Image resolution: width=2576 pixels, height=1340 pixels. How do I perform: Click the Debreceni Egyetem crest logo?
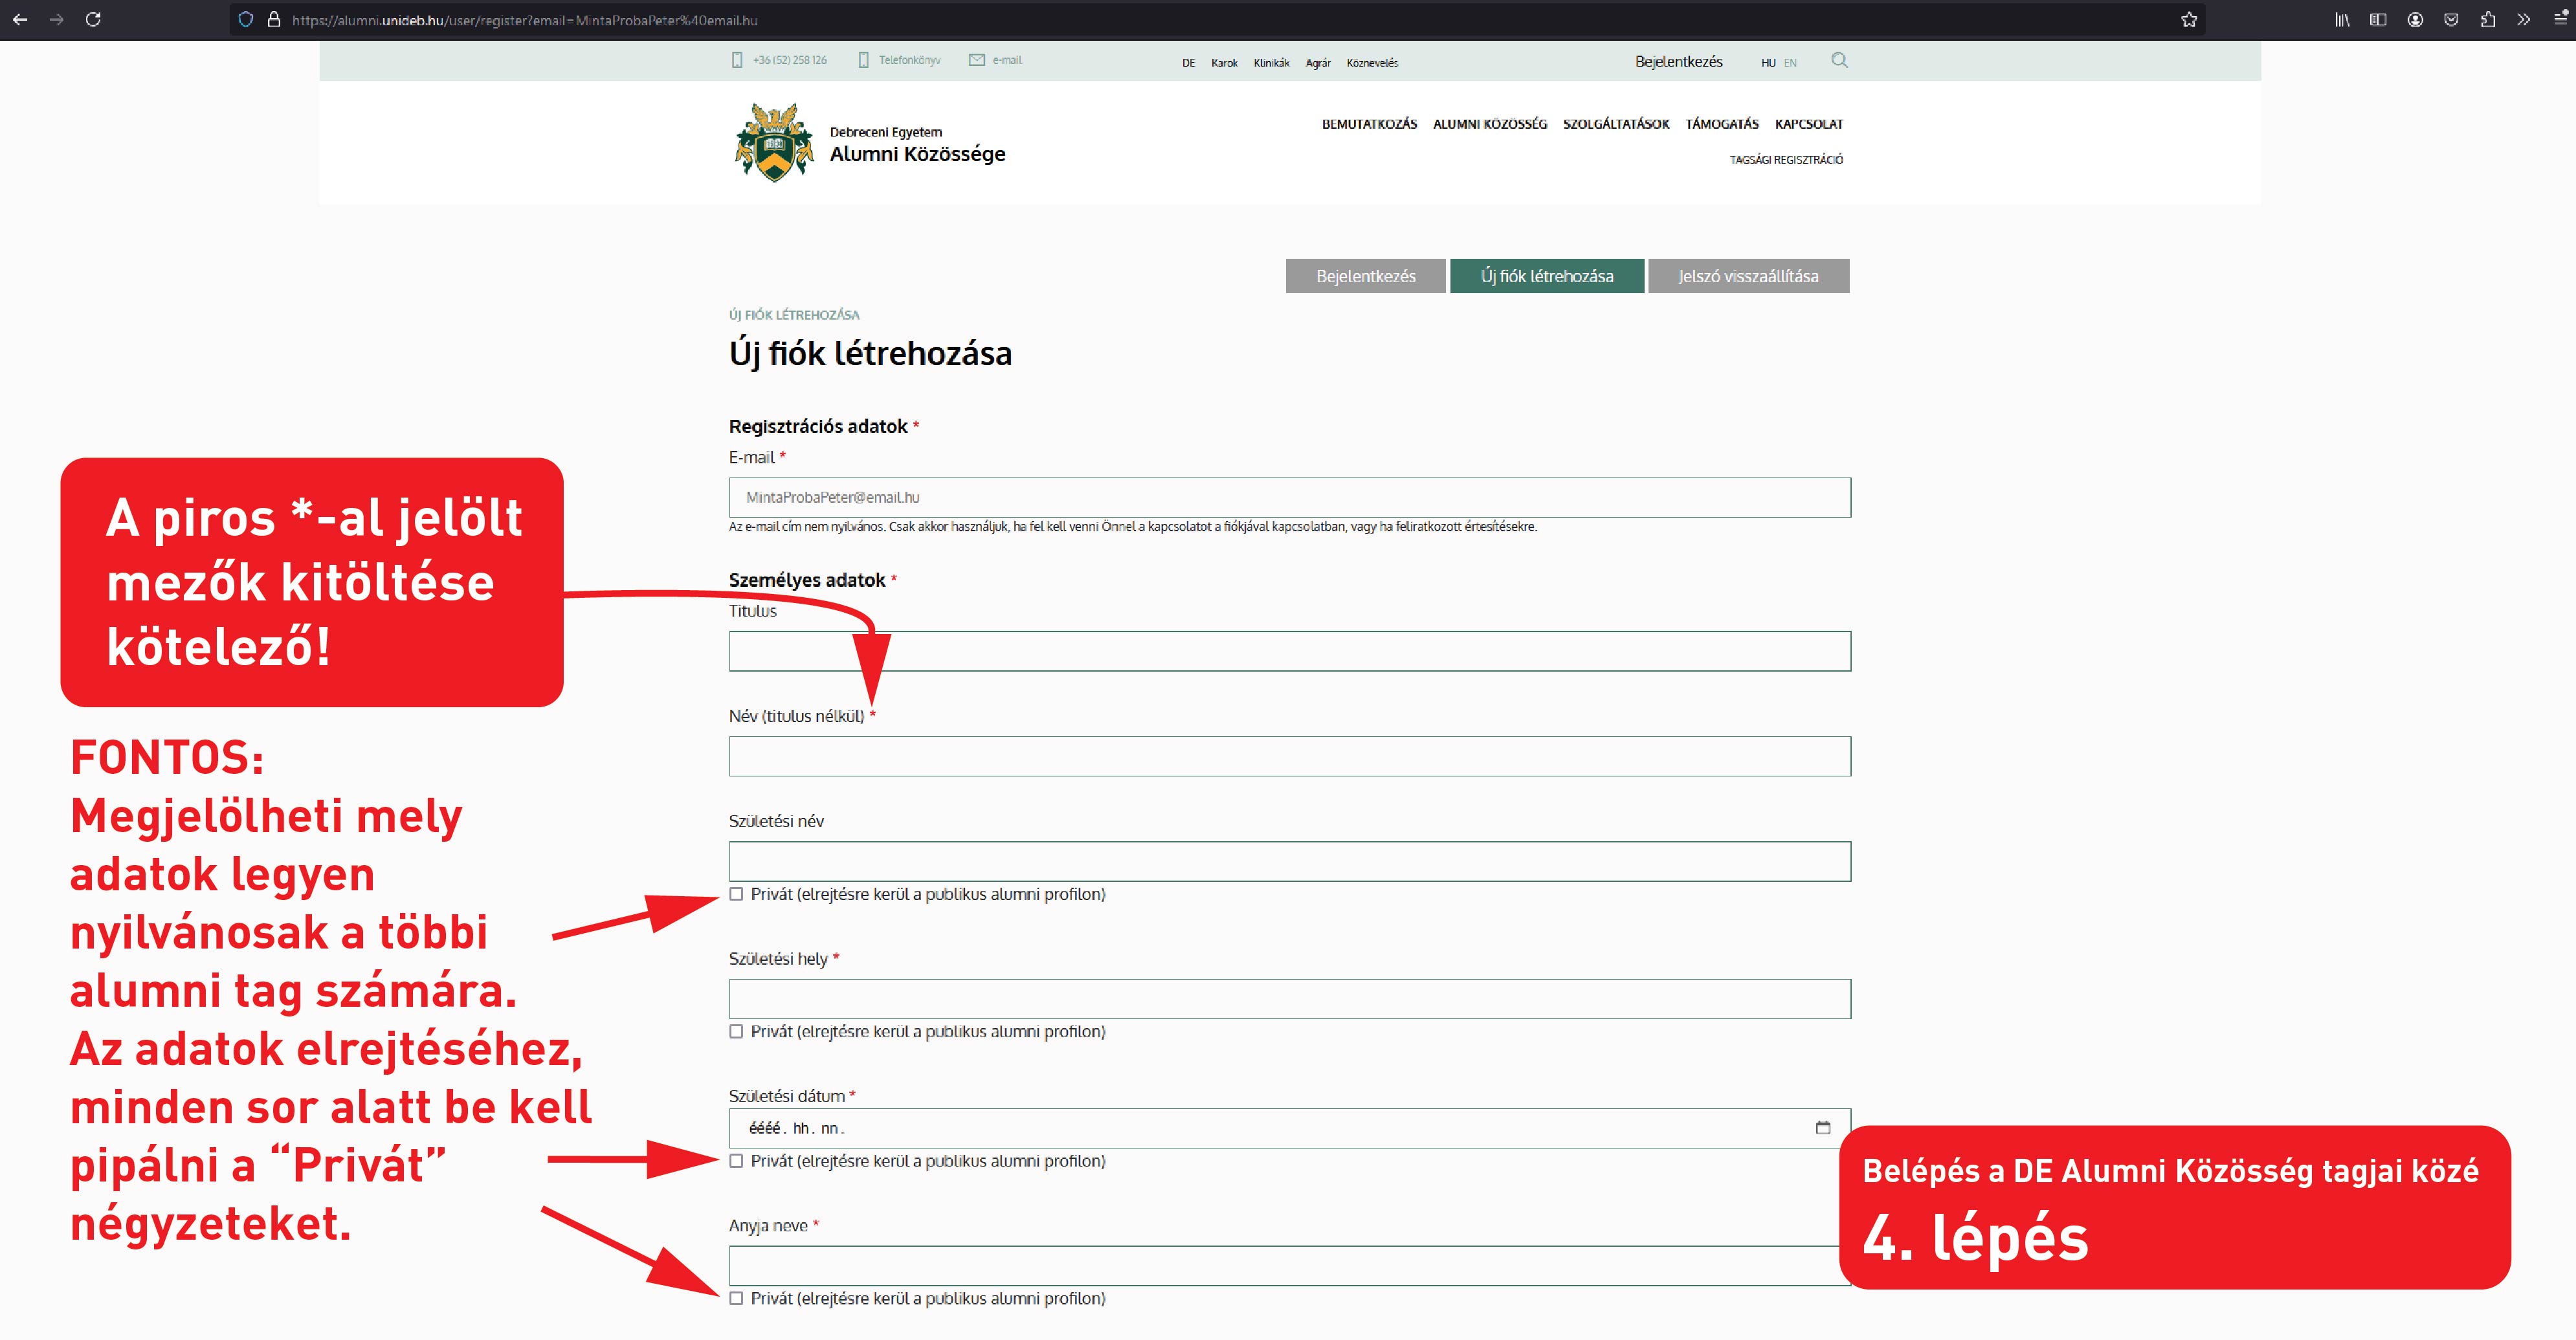pyautogui.click(x=774, y=142)
